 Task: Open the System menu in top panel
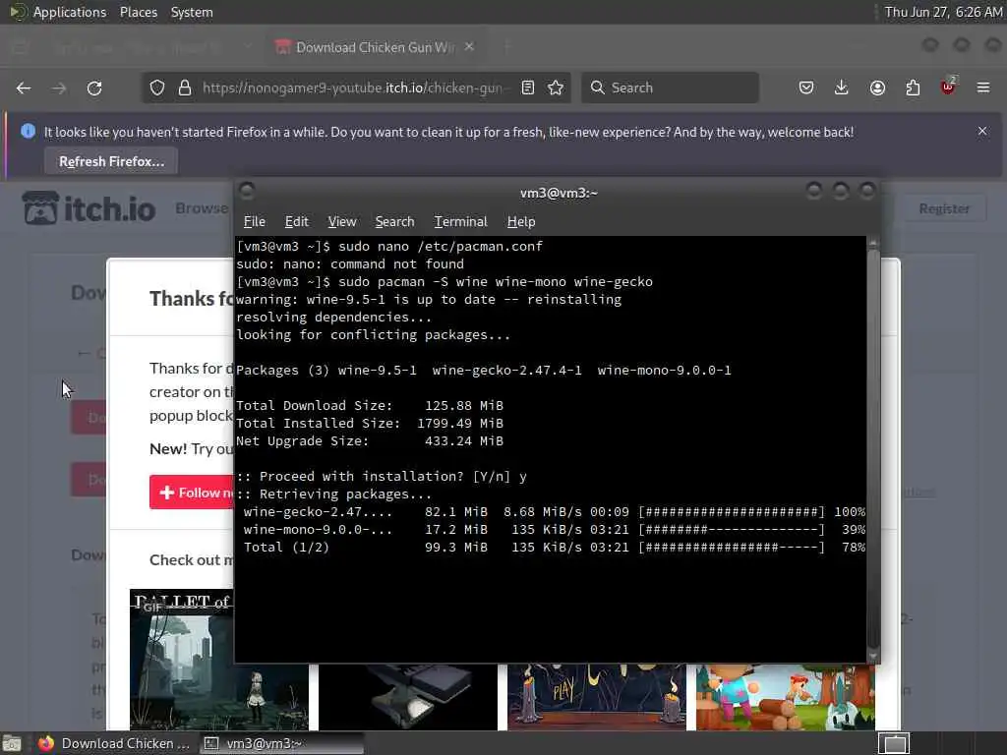click(x=192, y=12)
